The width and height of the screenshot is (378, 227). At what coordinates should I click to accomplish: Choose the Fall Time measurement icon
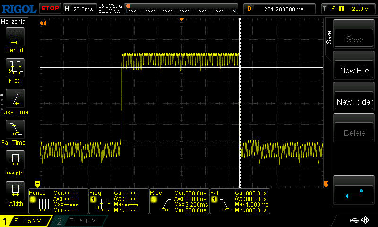click(15, 130)
